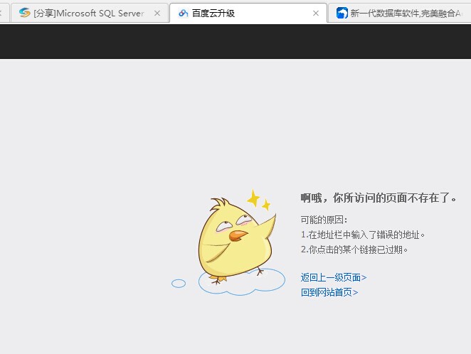The height and width of the screenshot is (354, 471).
Task: Click the dark header bar below the tabs
Action: [235, 41]
